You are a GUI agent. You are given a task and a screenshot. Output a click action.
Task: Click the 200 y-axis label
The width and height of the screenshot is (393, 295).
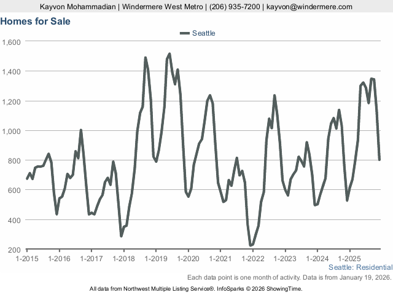(x=15, y=250)
